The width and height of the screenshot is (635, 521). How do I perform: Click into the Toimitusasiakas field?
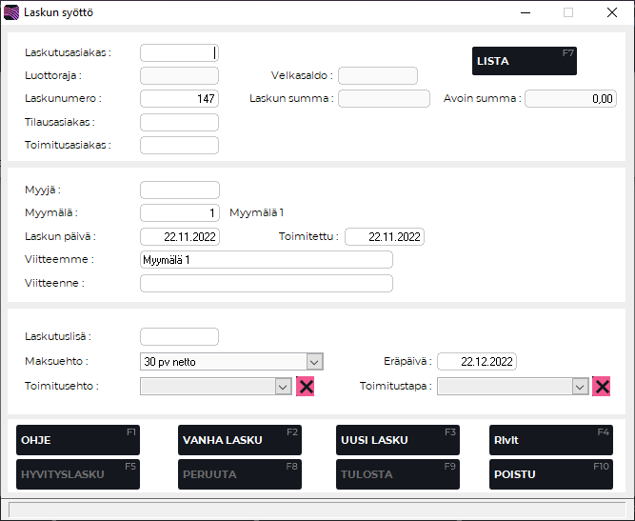point(179,145)
